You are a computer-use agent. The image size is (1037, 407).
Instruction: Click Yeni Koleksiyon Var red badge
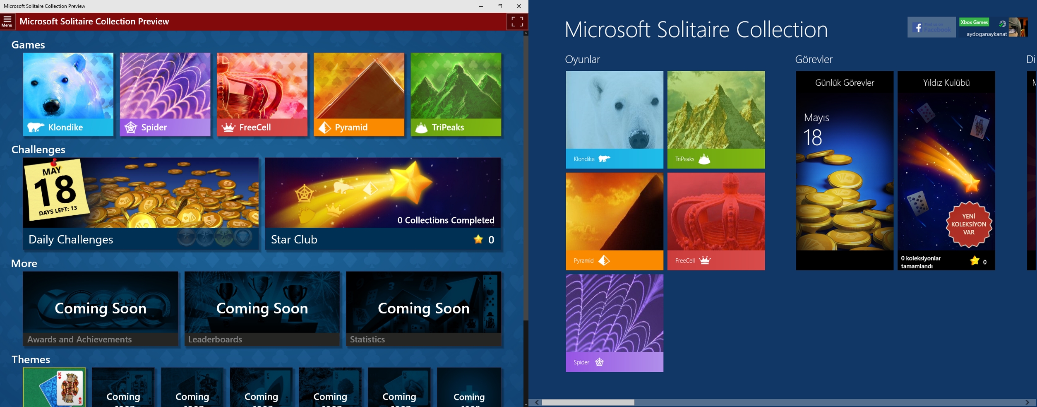click(969, 224)
